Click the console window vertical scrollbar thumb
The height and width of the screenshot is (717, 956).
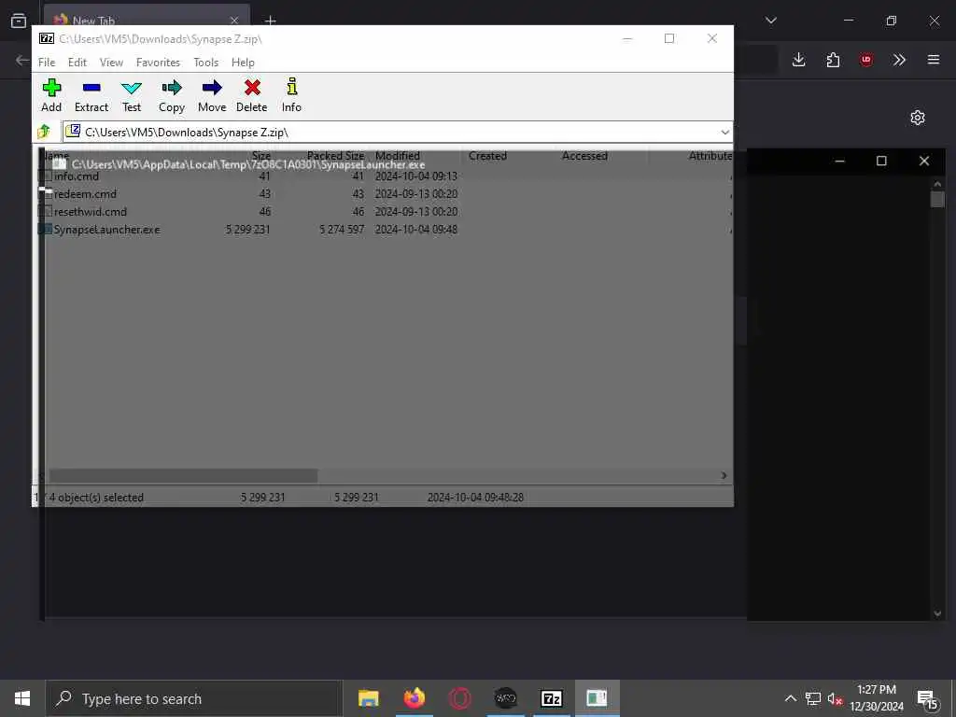[937, 199]
